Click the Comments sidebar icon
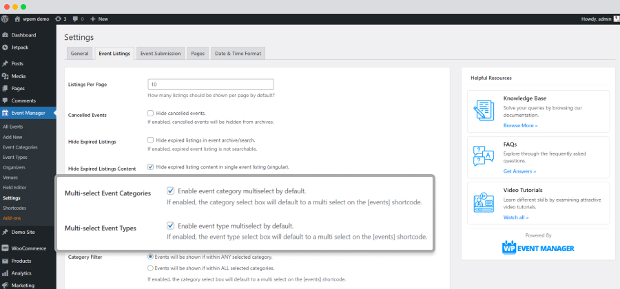Screen dimensions: 620x289 click(x=5, y=100)
